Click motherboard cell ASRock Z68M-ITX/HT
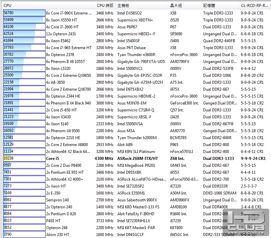Image resolution: width=271 pixels, height=238 pixels. (x=137, y=159)
